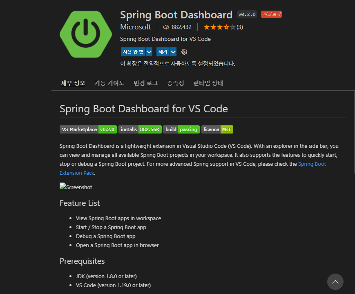Image resolution: width=355 pixels, height=294 pixels.
Task: Click the scroll-to-top arrow button
Action: [x=335, y=282]
